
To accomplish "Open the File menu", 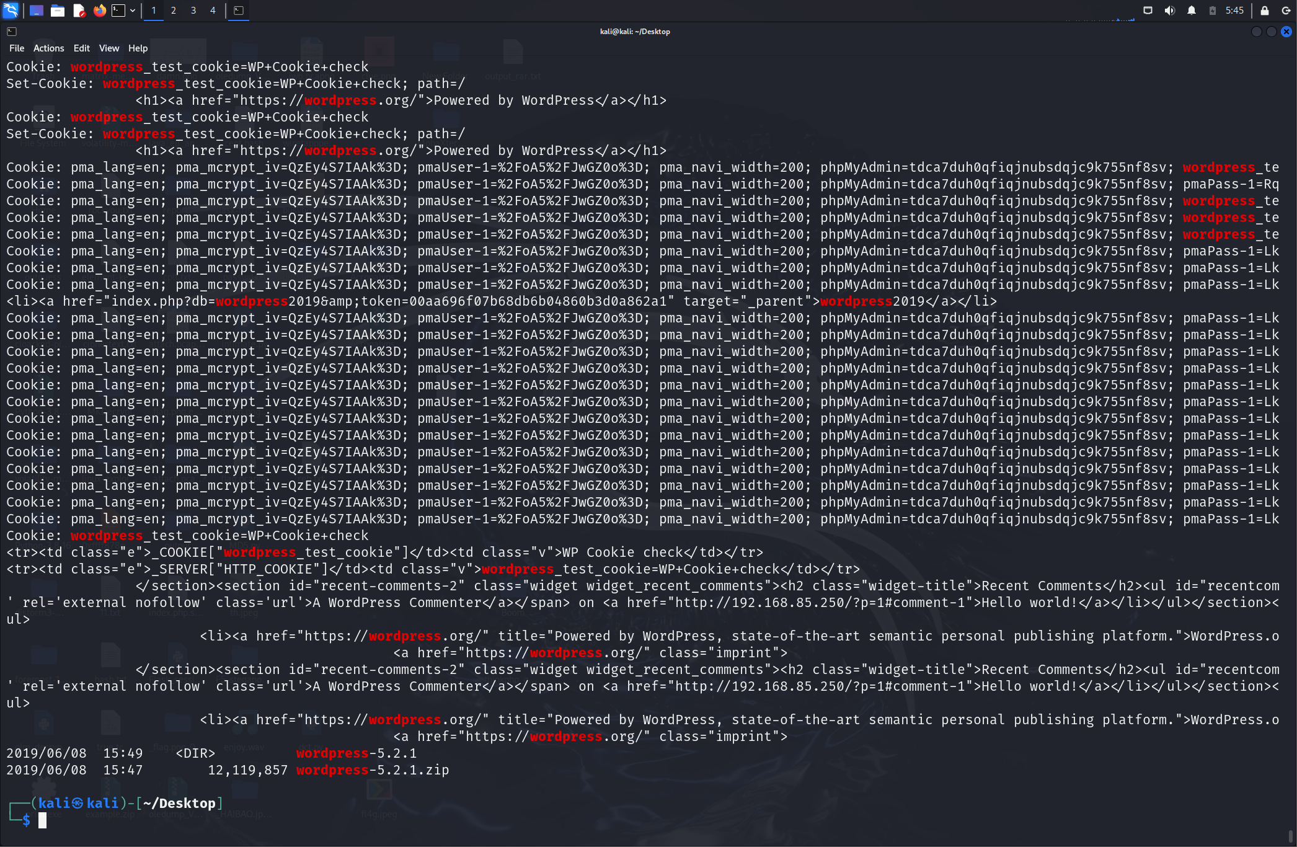I will click(17, 48).
